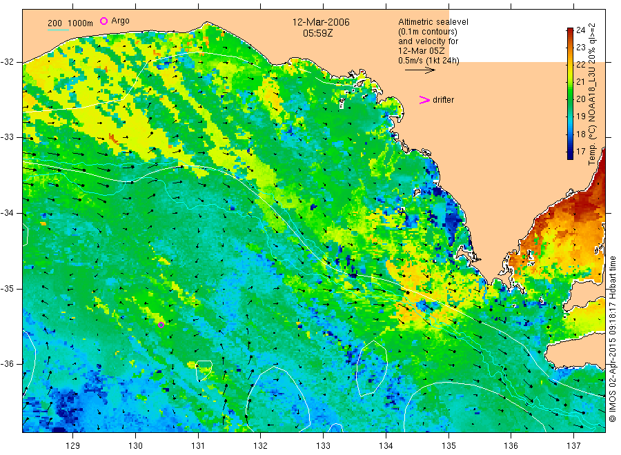Click the longitude label 132

pyautogui.click(x=261, y=446)
